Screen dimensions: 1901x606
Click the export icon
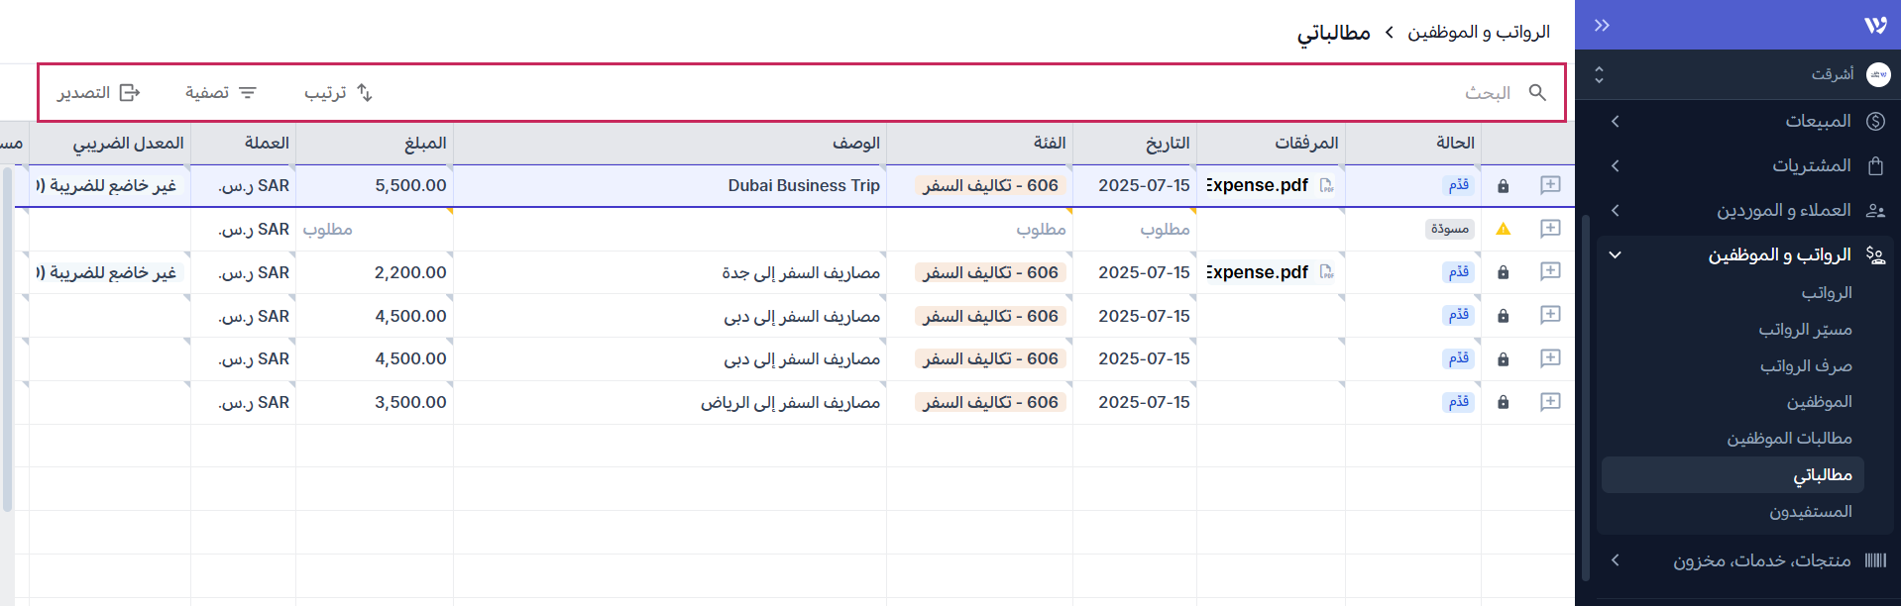click(x=130, y=92)
